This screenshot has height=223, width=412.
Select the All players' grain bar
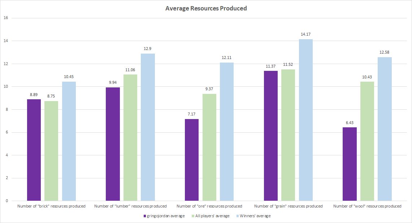tap(288, 135)
